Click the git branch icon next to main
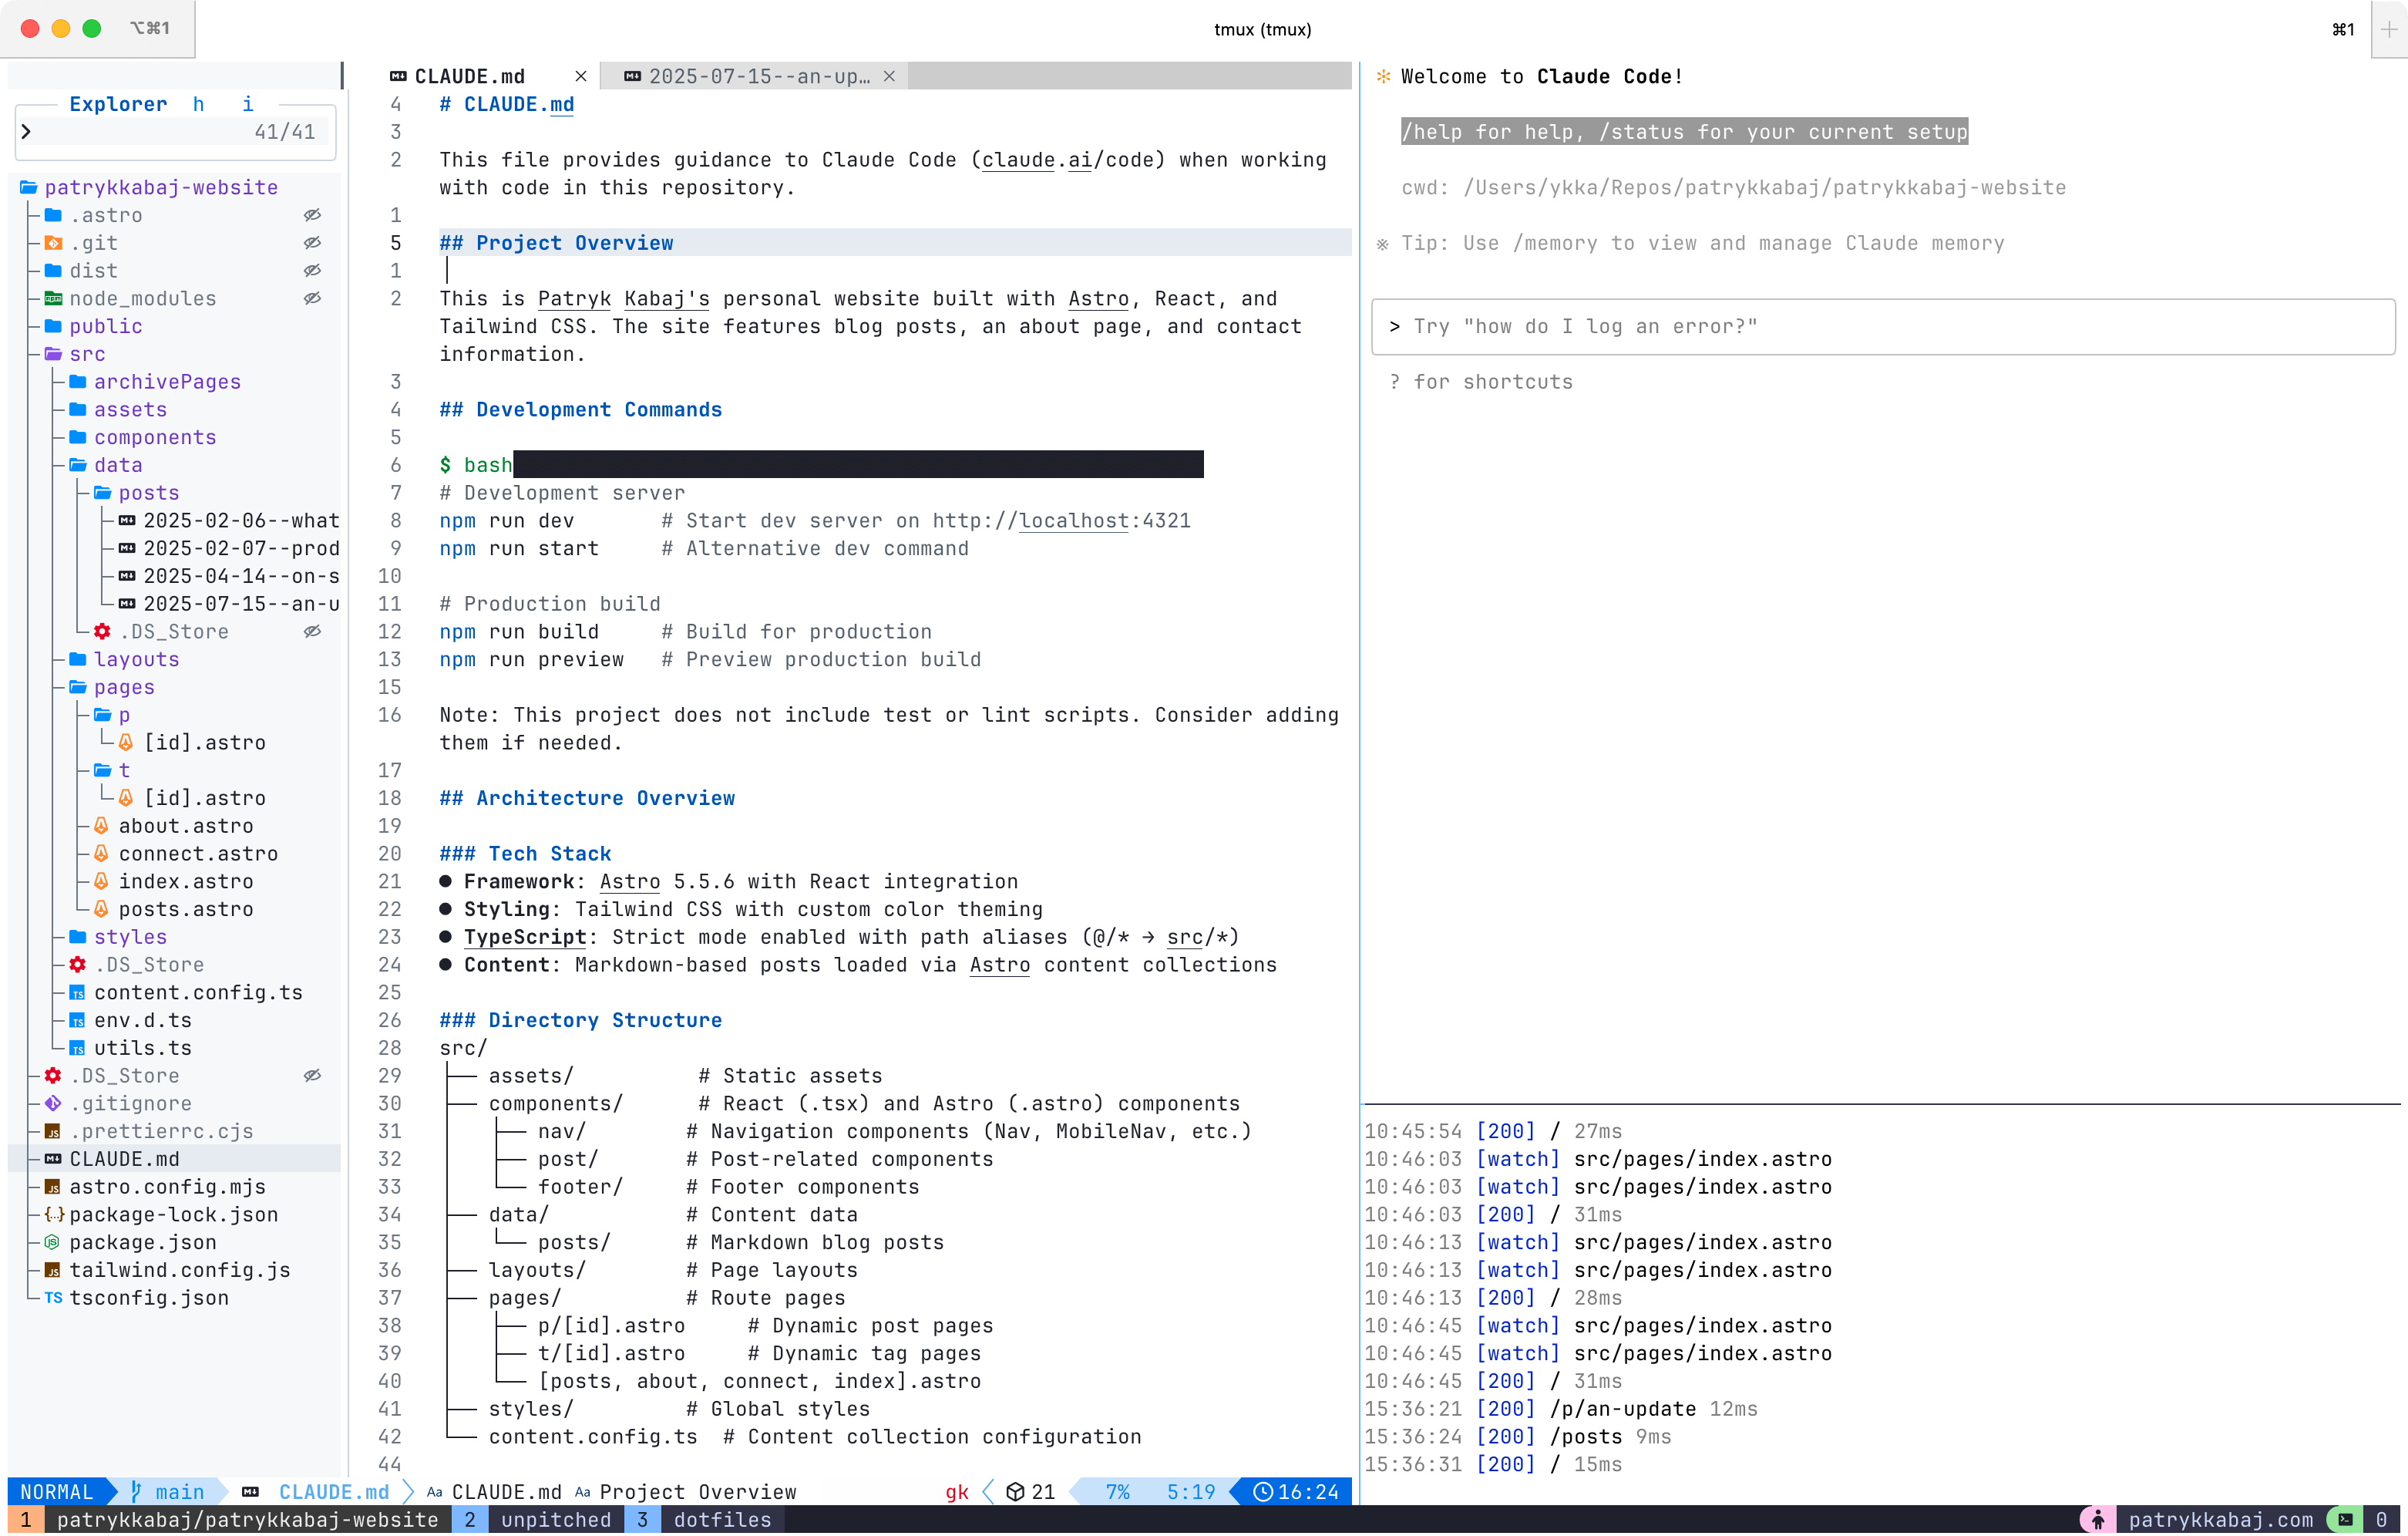 point(136,1491)
